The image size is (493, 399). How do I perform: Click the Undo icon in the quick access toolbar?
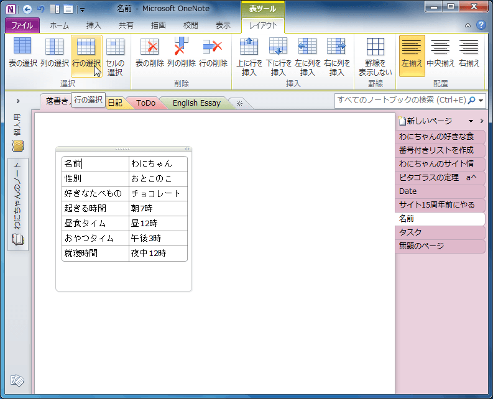(x=41, y=9)
